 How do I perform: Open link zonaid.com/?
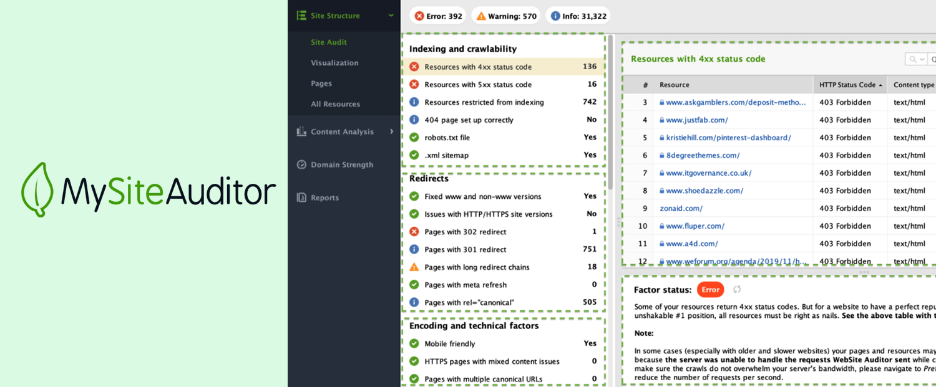tap(681, 208)
